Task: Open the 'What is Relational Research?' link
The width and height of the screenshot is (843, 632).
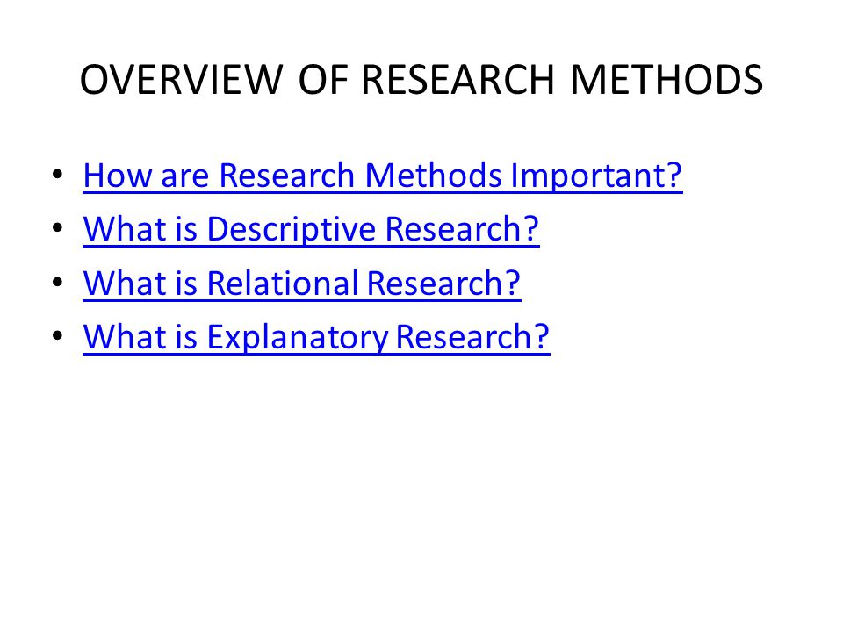Action: [301, 284]
